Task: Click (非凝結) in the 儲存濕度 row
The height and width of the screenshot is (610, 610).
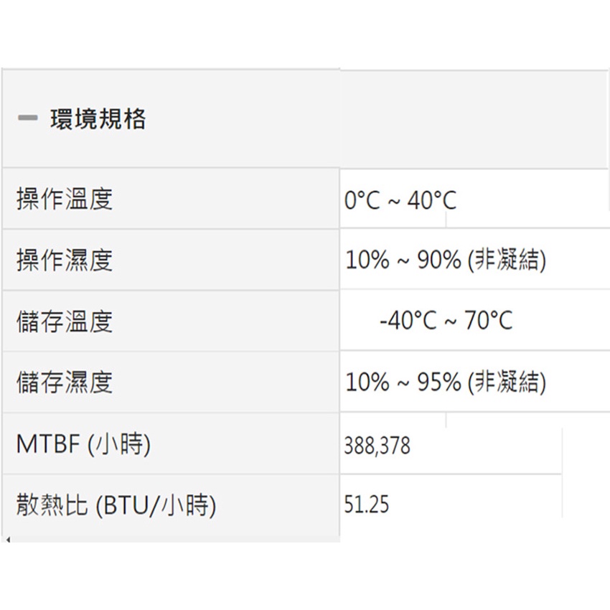Action: 507,383
